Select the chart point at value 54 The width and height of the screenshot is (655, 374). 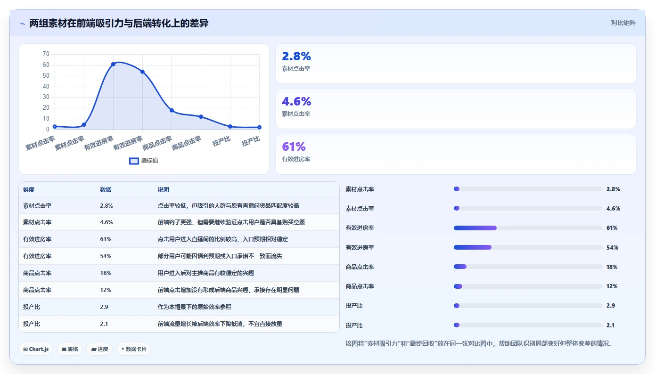(142, 72)
